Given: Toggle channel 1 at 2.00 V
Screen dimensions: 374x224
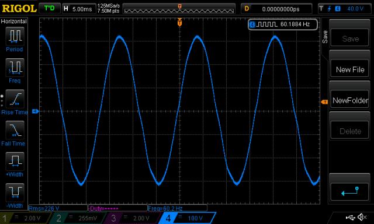Looking at the screenshot, I should (x=26, y=218).
